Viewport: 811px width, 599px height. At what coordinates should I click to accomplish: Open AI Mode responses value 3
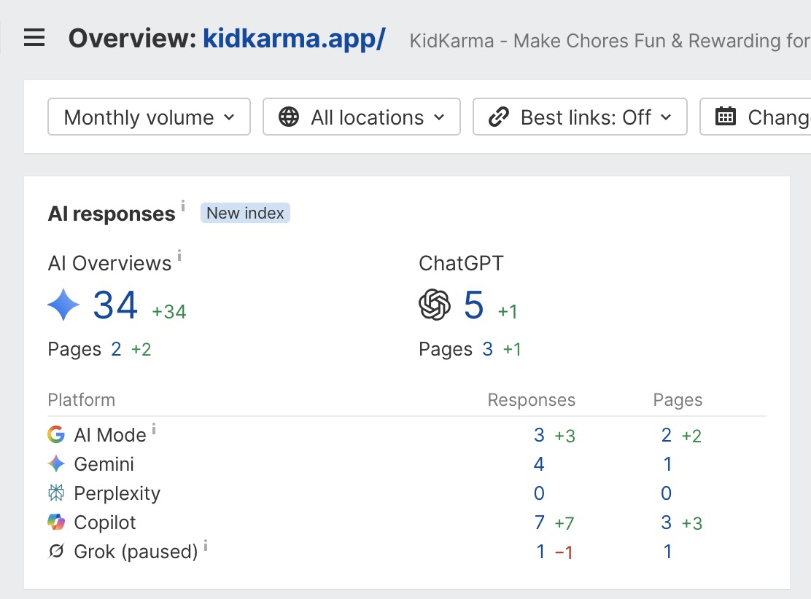coord(539,435)
